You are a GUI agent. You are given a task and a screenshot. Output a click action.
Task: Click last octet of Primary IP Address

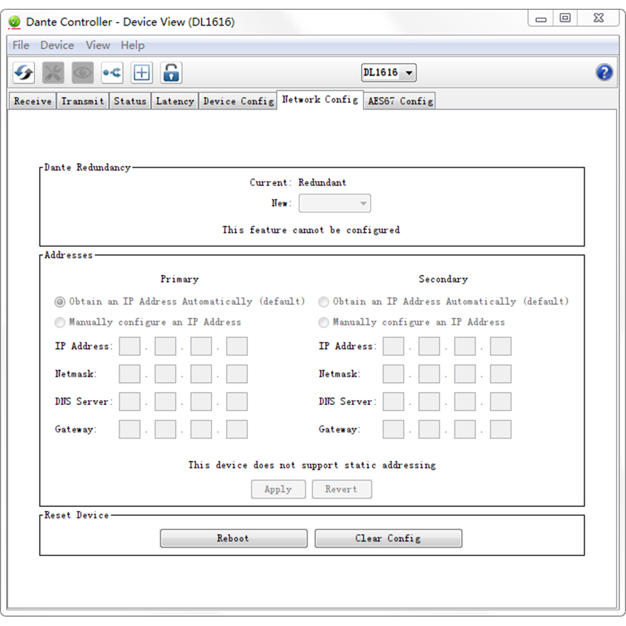237,346
